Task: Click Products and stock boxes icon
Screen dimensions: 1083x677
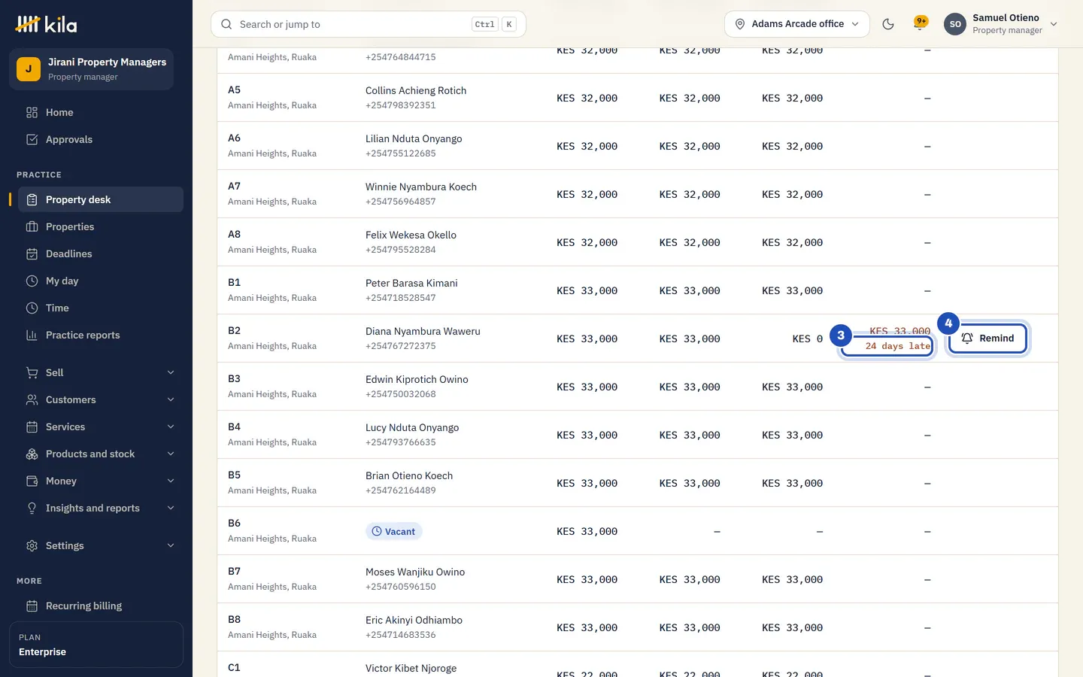Action: click(32, 454)
